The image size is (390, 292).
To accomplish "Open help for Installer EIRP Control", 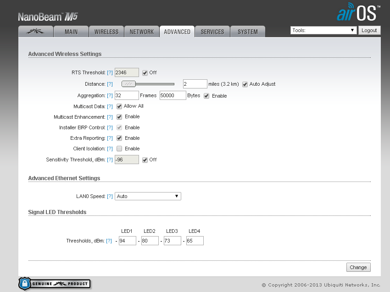I will 110,127.
